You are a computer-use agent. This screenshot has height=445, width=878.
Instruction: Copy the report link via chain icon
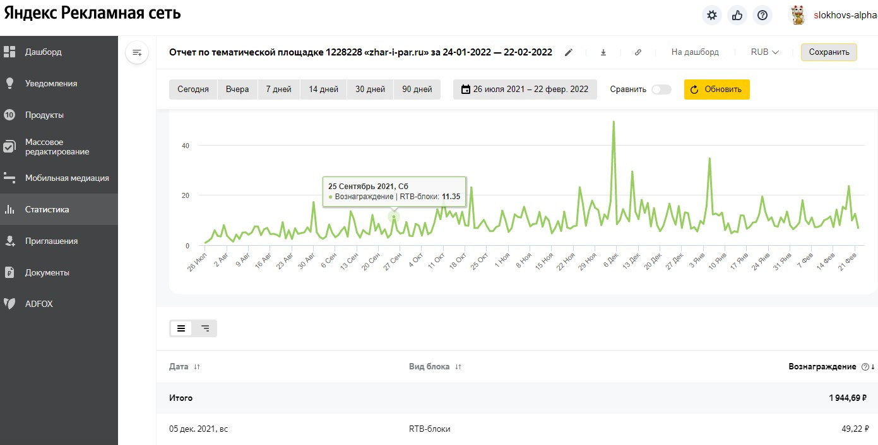[638, 52]
